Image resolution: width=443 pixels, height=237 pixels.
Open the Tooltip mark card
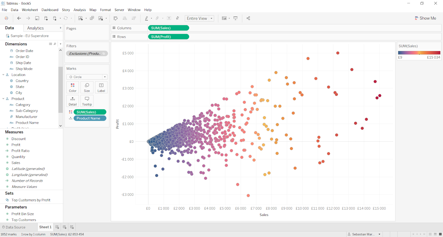pyautogui.click(x=87, y=101)
